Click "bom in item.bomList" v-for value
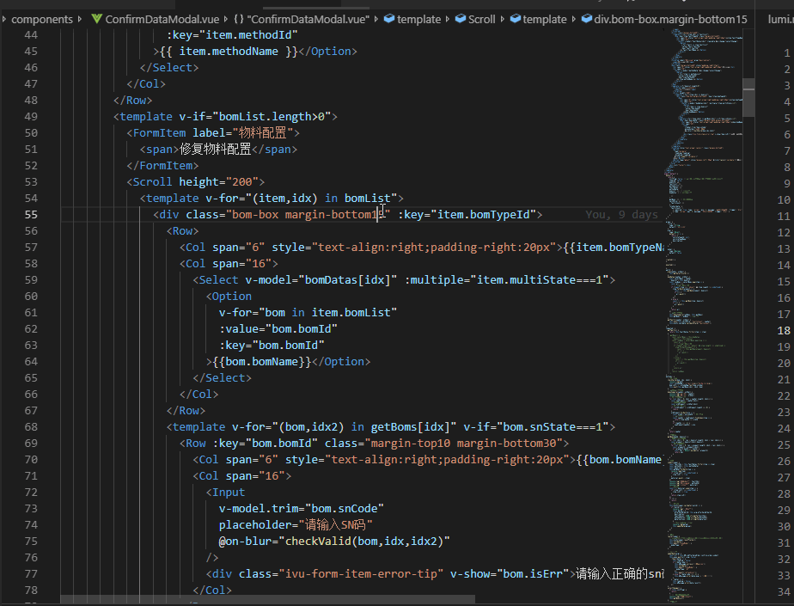Image resolution: width=794 pixels, height=606 pixels. click(x=327, y=313)
